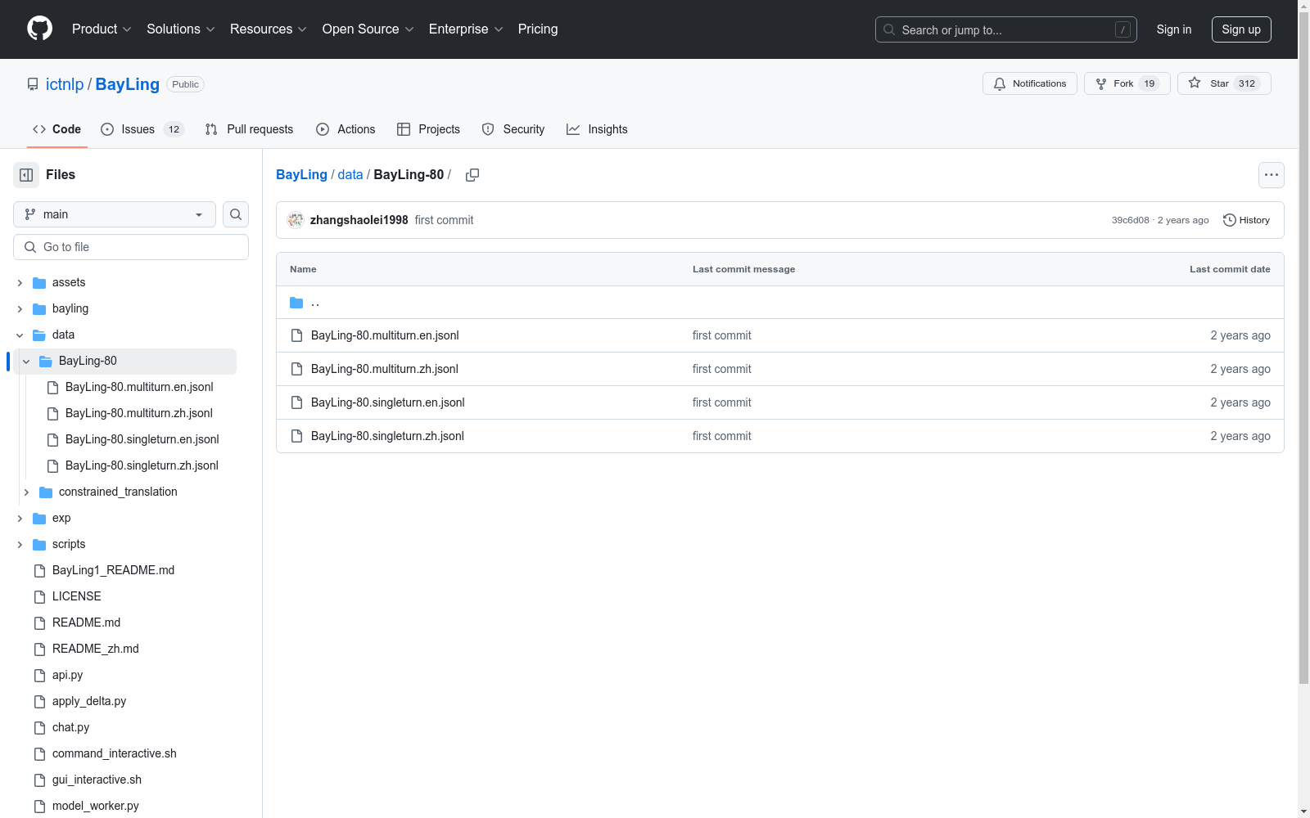This screenshot has width=1310, height=818.
Task: Go to the Pricing page
Action: click(538, 29)
